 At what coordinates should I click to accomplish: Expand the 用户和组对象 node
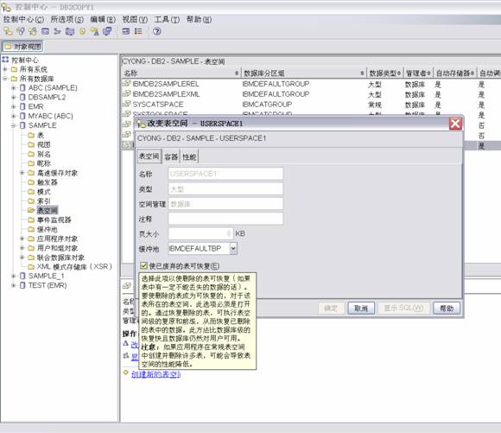coord(22,248)
